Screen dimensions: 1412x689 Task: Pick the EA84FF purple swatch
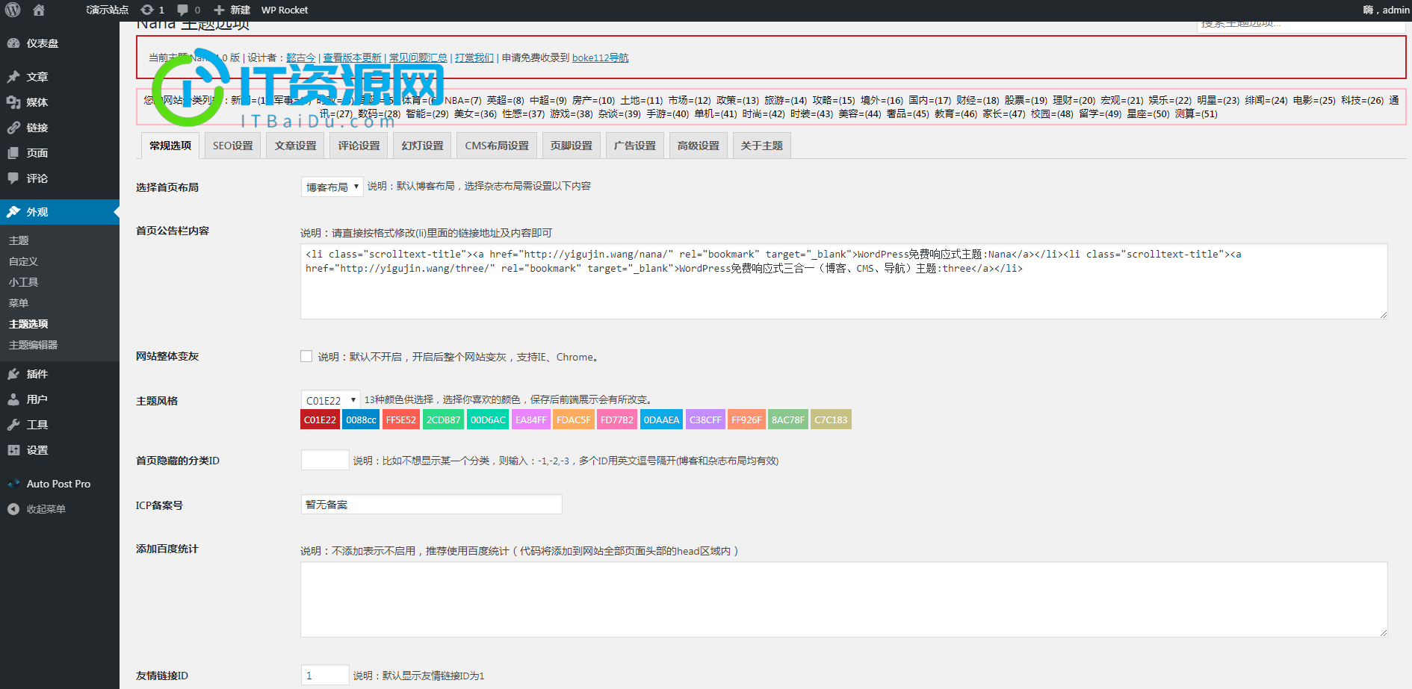point(531,420)
